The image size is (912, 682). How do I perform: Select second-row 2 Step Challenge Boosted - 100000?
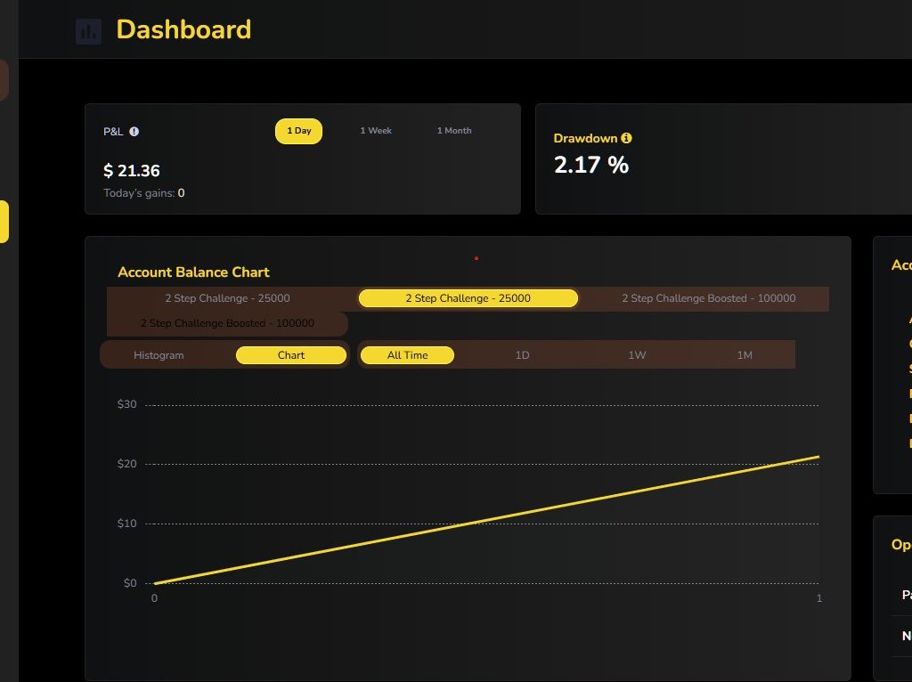(x=227, y=323)
